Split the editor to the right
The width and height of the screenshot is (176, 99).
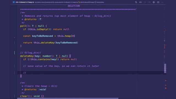(158, 2)
